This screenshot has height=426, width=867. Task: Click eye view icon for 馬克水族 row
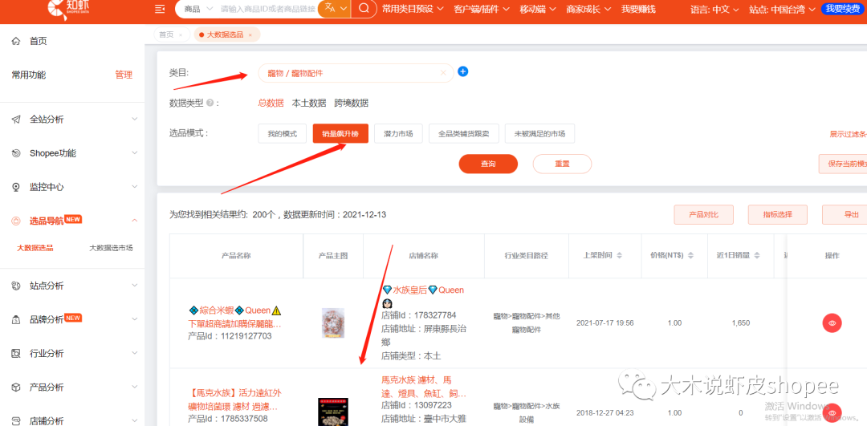(x=832, y=412)
